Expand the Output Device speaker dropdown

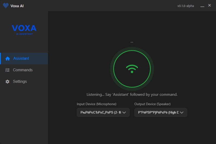(x=161, y=112)
